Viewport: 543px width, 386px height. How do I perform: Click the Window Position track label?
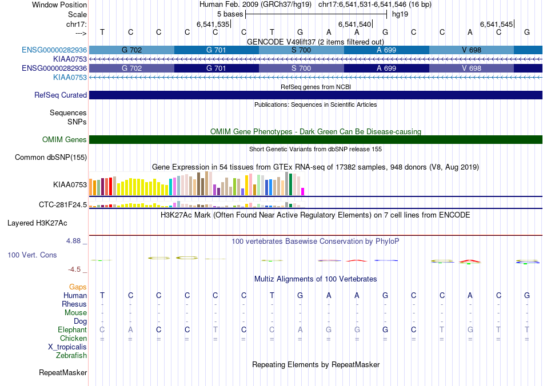(59, 5)
